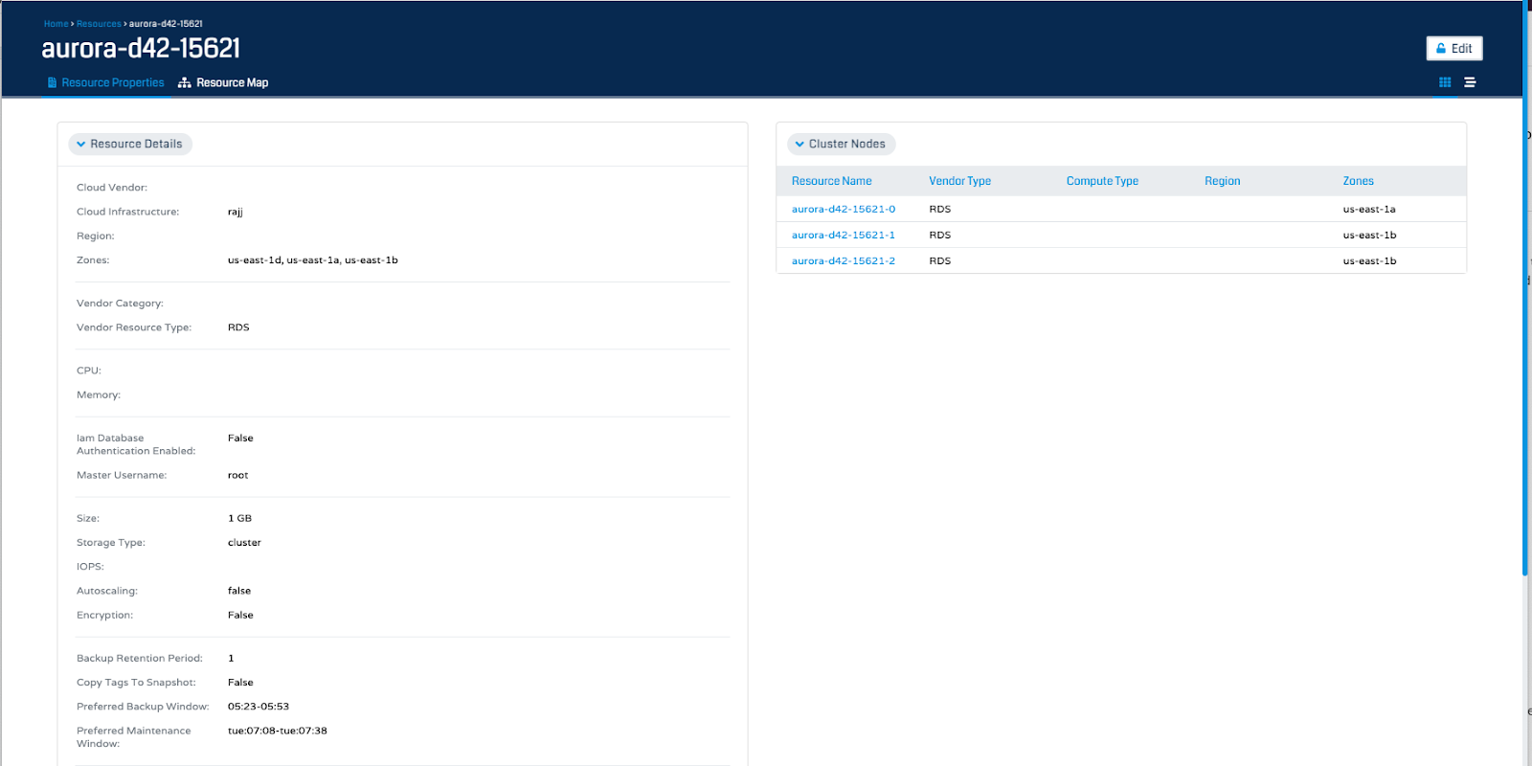1532x766 pixels.
Task: Switch to list view layout icon
Action: point(1470,82)
